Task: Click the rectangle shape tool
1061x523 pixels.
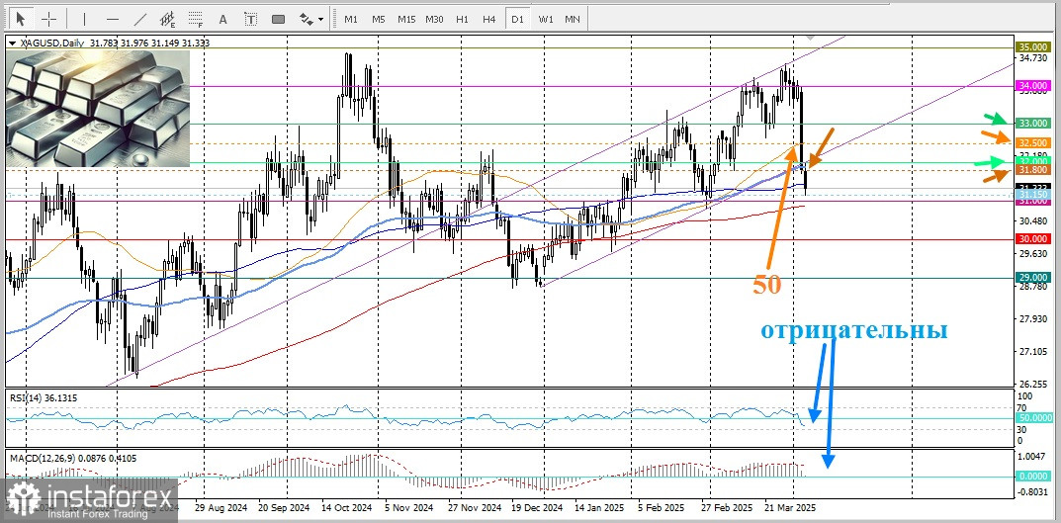Action: [278, 19]
